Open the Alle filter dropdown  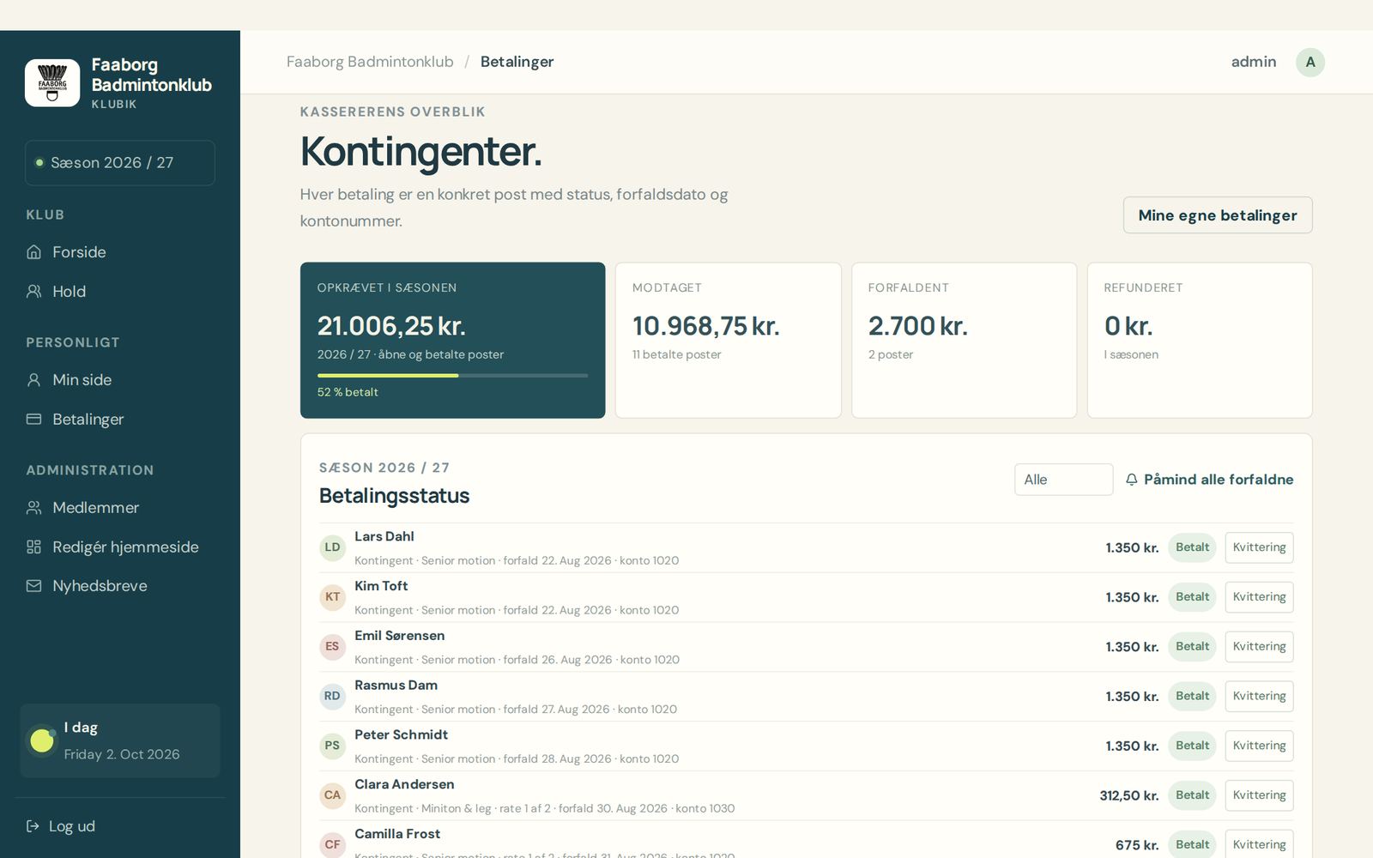click(1063, 480)
